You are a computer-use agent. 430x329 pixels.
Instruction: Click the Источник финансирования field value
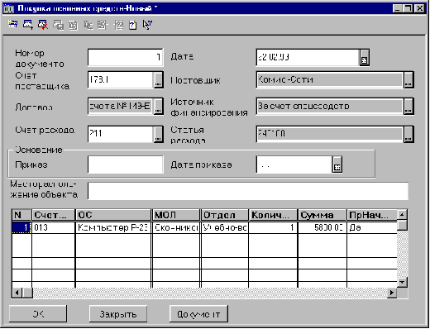(330, 106)
